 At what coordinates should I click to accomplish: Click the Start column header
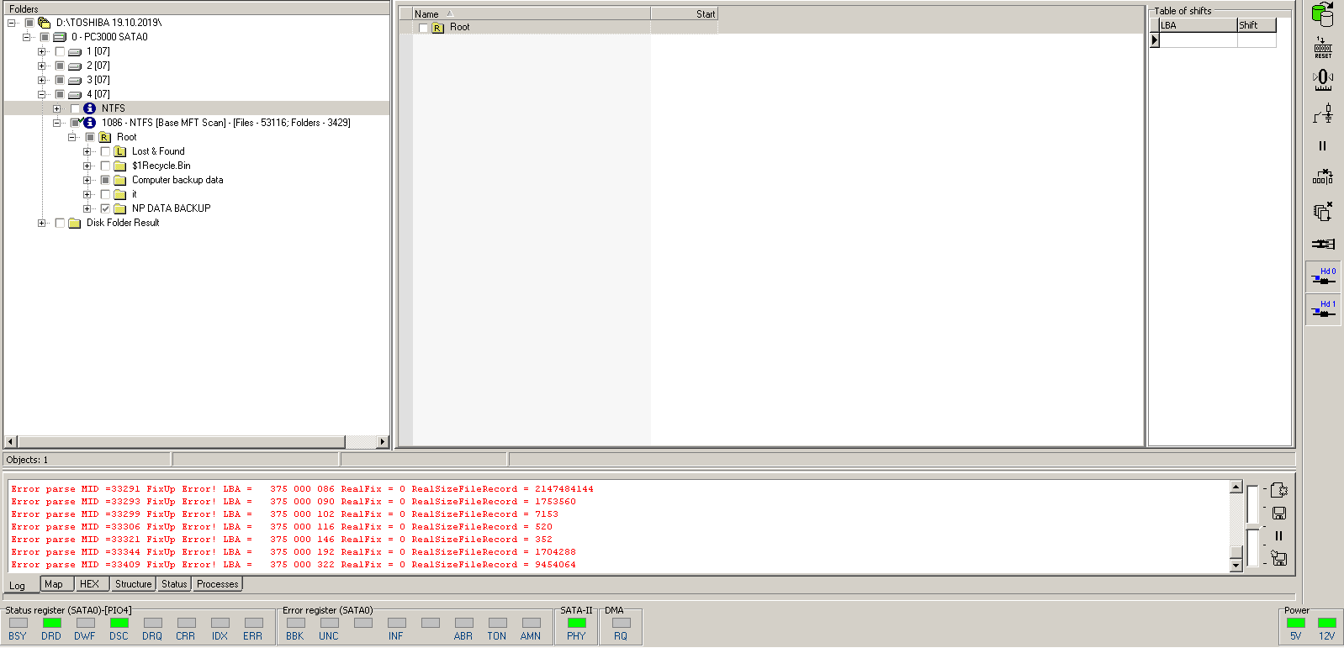tap(684, 13)
